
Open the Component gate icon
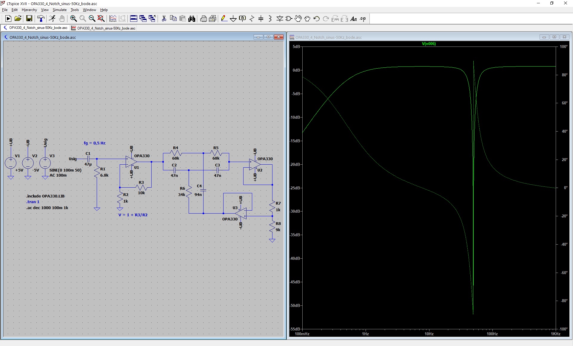point(289,19)
